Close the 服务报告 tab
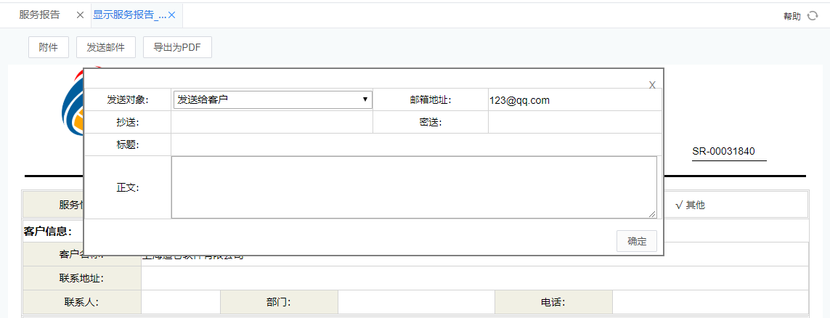The width and height of the screenshot is (830, 318). coord(80,15)
